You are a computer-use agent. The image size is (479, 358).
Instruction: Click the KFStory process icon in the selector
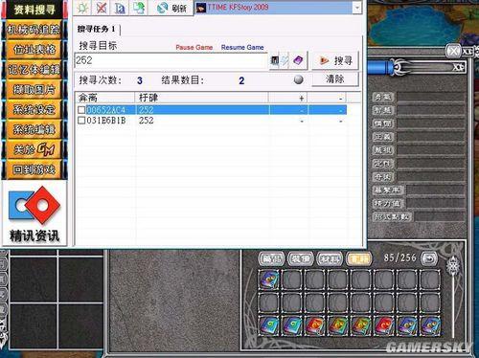(201, 8)
